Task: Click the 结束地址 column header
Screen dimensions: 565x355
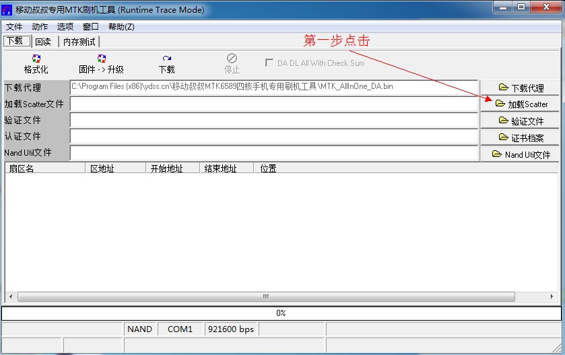Action: tap(227, 168)
